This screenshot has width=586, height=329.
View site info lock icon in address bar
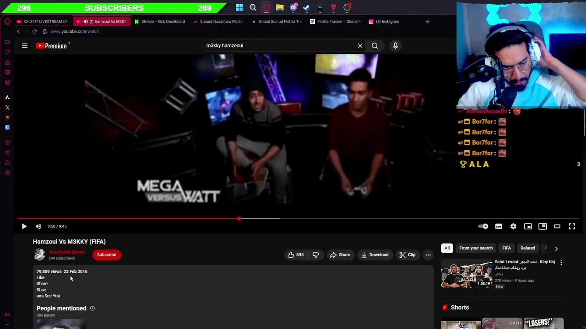tap(44, 32)
